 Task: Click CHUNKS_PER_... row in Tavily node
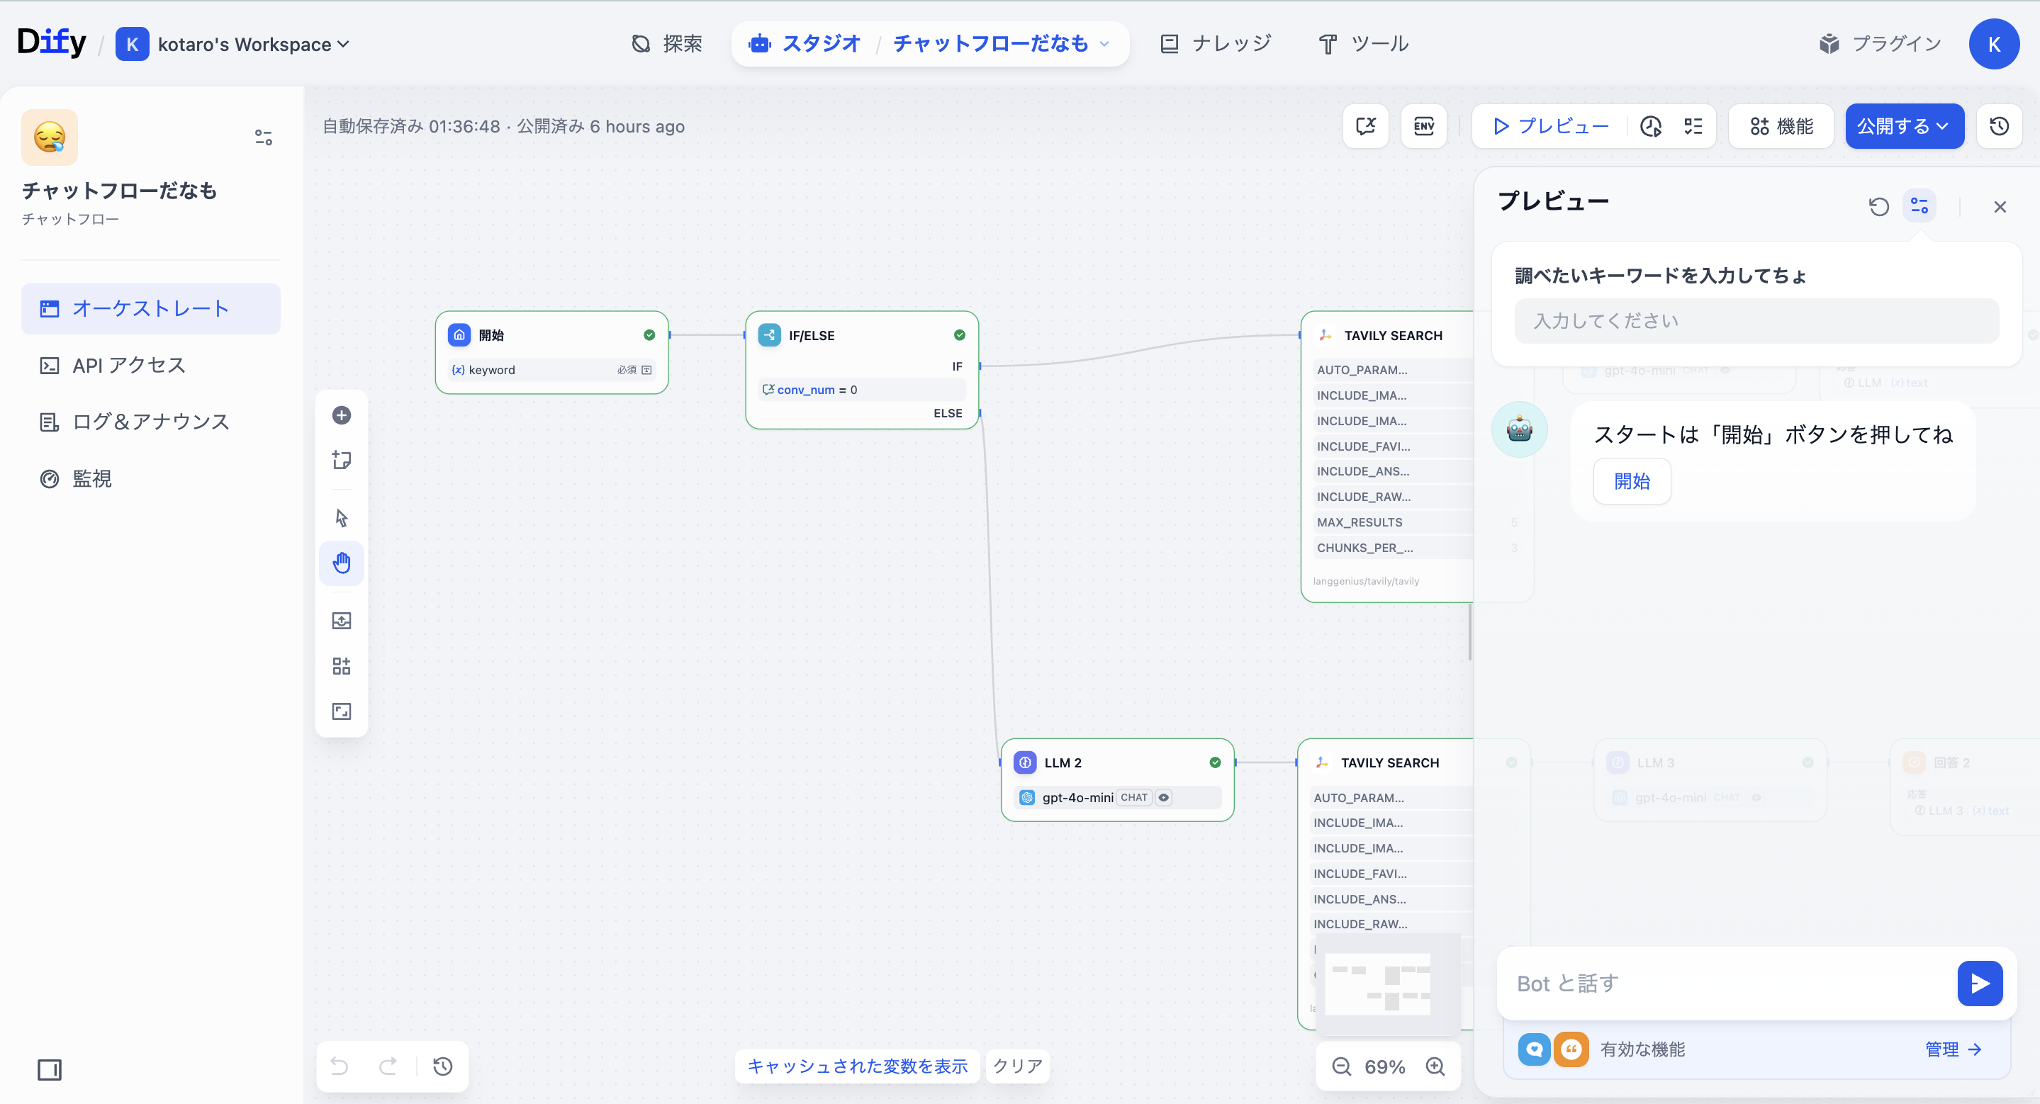point(1394,548)
